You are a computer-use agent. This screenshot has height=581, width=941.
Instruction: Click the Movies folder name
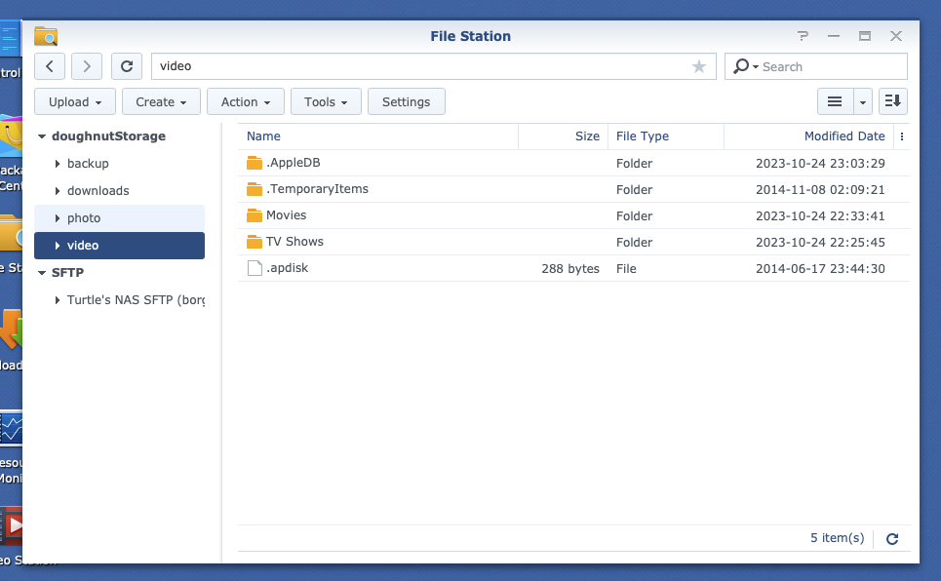click(x=287, y=214)
